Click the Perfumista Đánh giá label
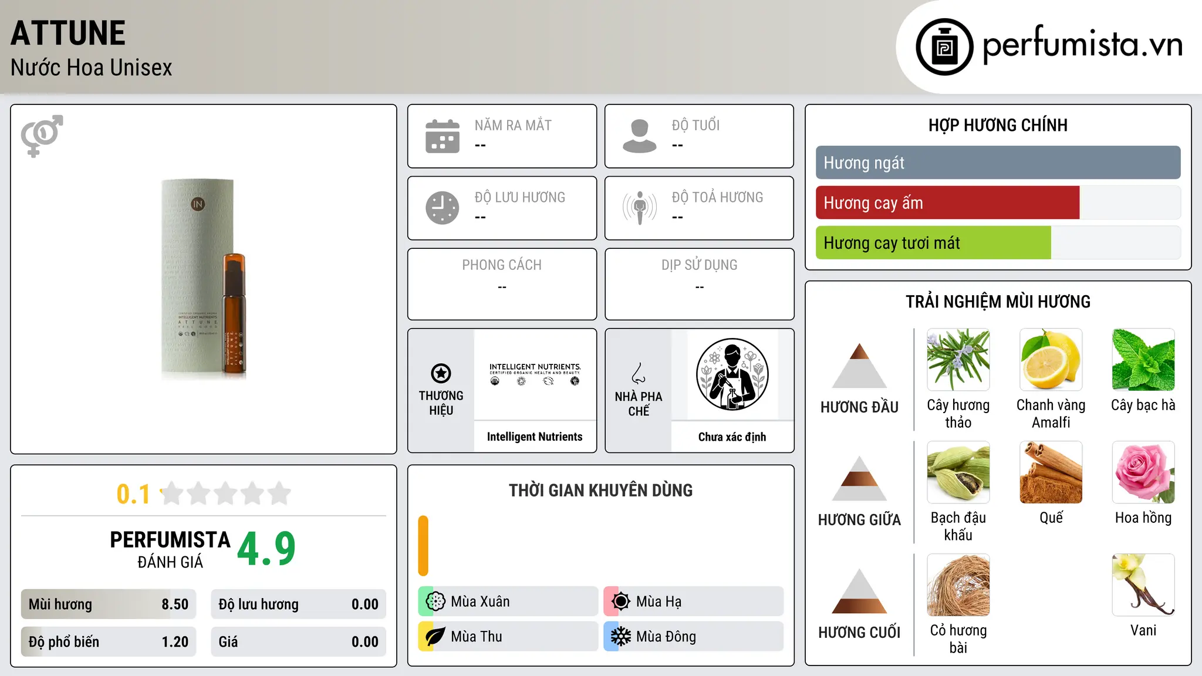Image resolution: width=1202 pixels, height=676 pixels. pyautogui.click(x=170, y=549)
